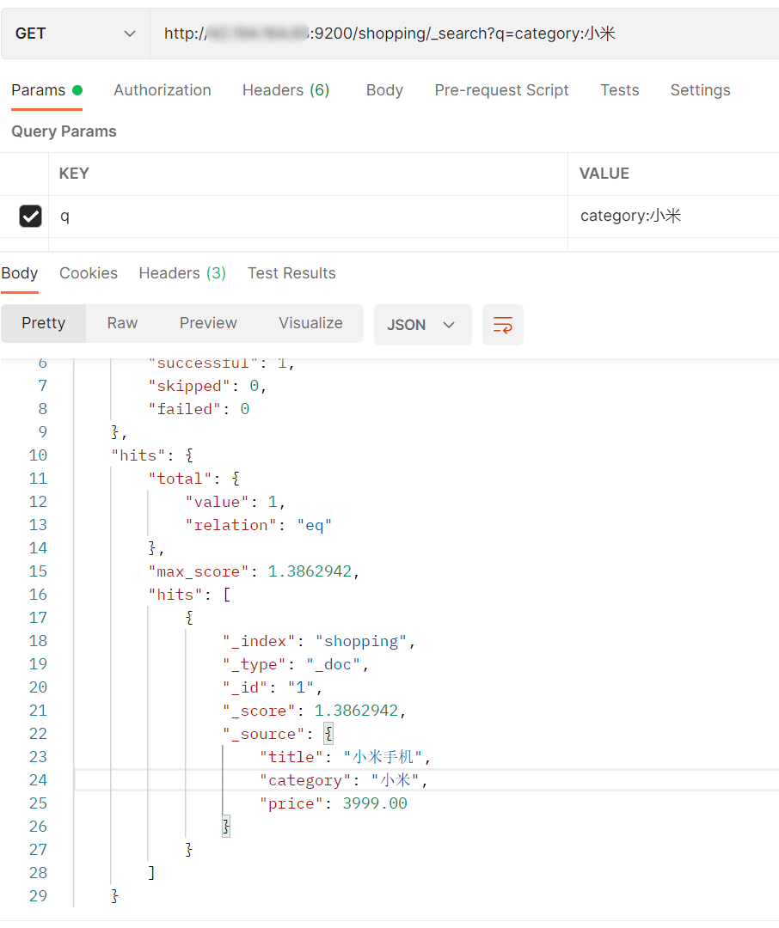Open the GET method dropdown
This screenshot has width=779, height=928.
(x=76, y=34)
